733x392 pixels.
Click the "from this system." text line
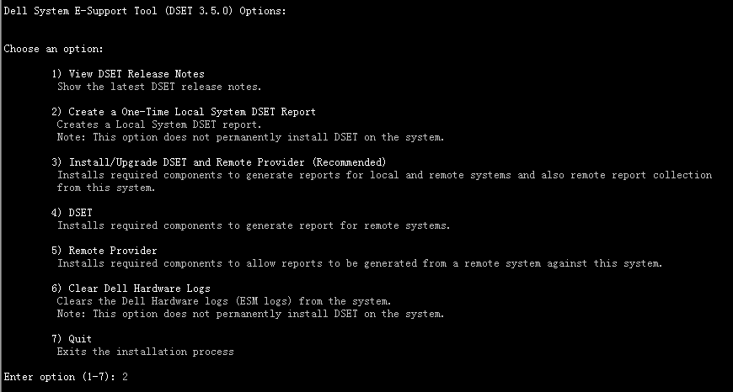[106, 188]
